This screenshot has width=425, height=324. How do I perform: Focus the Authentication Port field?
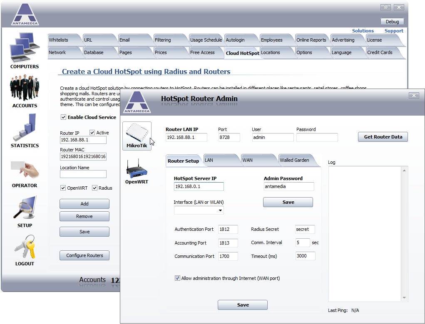tap(228, 229)
